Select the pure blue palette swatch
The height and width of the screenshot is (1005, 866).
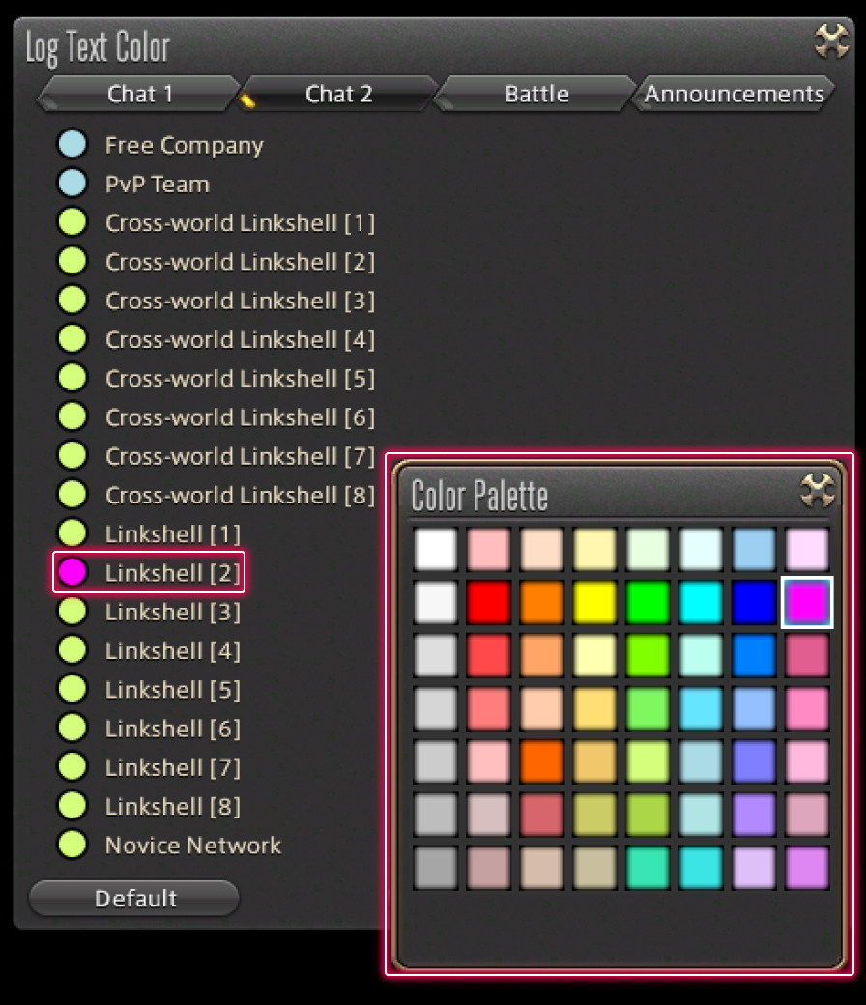754,603
